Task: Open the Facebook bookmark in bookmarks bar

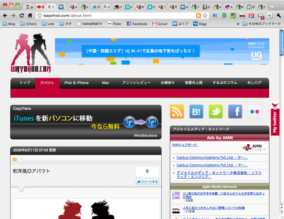Action: coord(137,24)
